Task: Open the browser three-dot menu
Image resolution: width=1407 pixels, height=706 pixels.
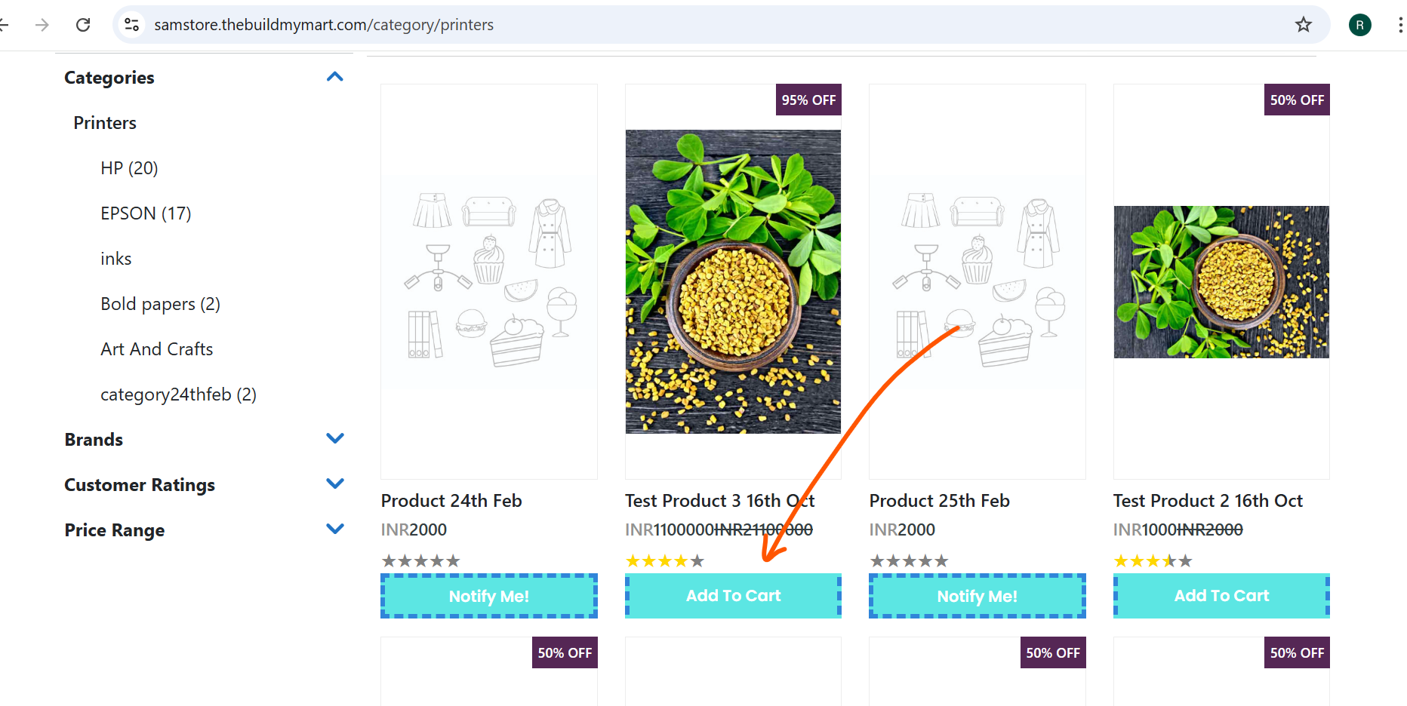Action: coord(1400,25)
